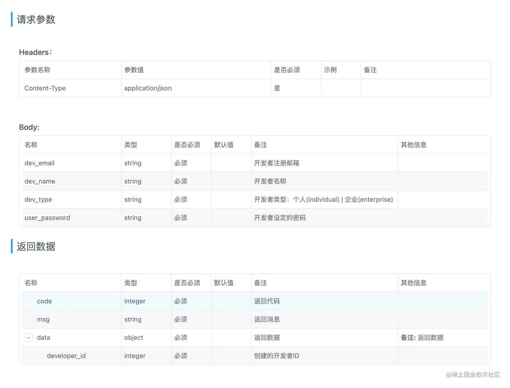Image resolution: width=510 pixels, height=388 pixels.
Task: Click the Headers label
Action: (35, 52)
